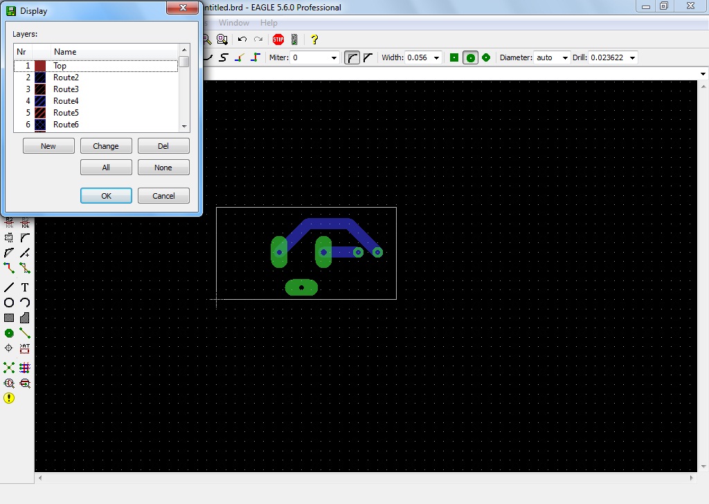Click the Redo arrow

tap(258, 39)
